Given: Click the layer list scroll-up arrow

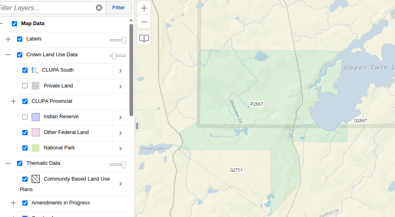Looking at the screenshot, I should (x=131, y=20).
